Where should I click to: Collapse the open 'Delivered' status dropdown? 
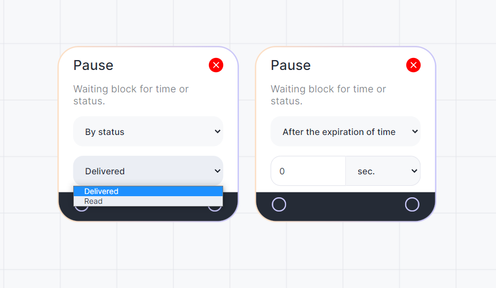pos(148,171)
